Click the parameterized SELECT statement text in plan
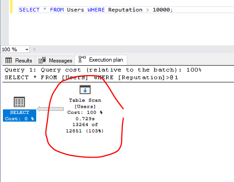This screenshot has height=182, width=234. (91, 78)
